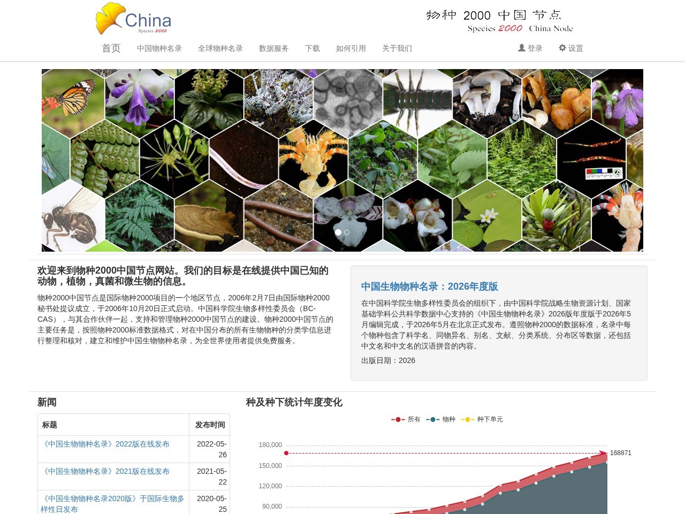This screenshot has width=685, height=514.
Task: Click the login person icon
Action: [x=521, y=48]
